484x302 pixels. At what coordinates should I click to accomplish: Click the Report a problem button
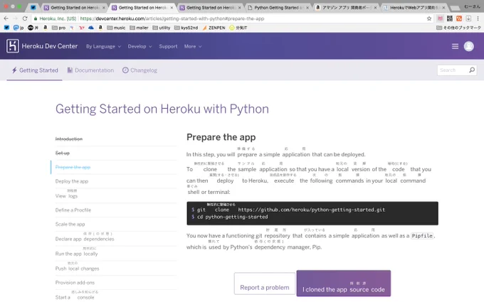265,284
